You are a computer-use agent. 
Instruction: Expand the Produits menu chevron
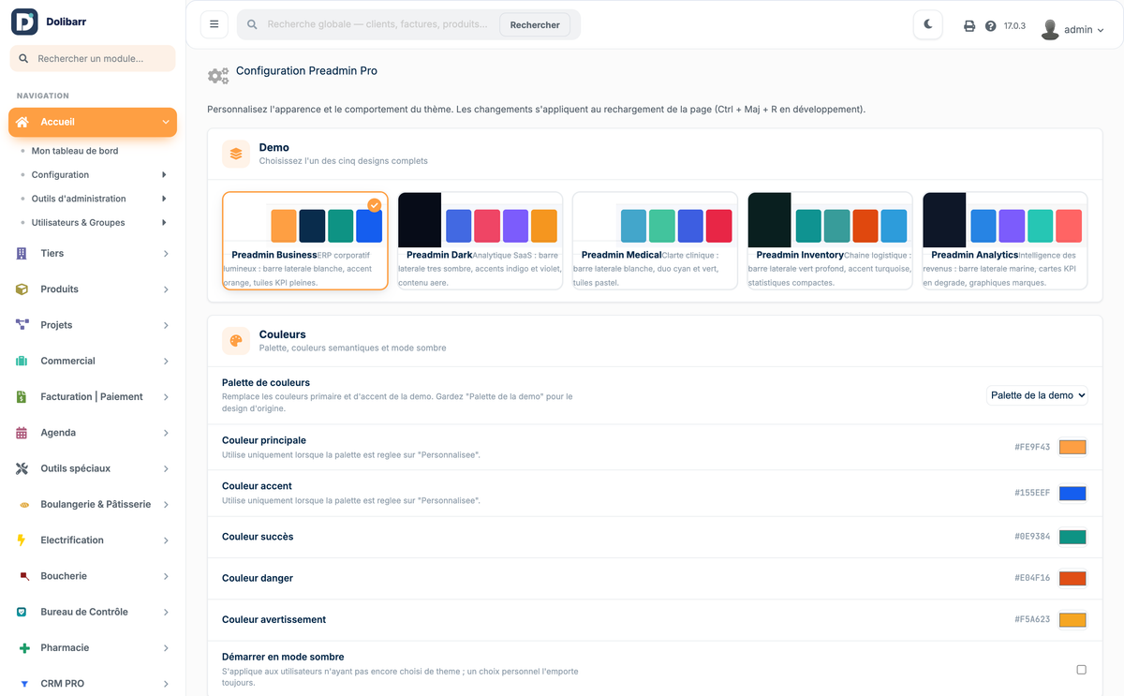click(166, 289)
